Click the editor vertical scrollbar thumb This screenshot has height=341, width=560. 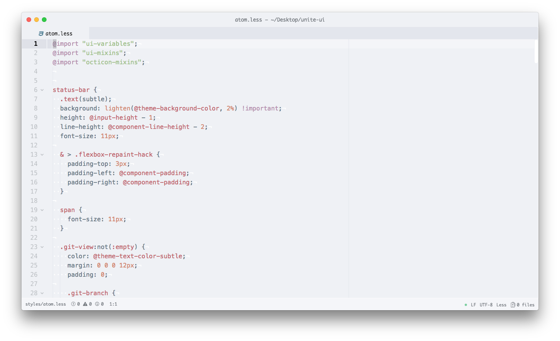click(536, 51)
